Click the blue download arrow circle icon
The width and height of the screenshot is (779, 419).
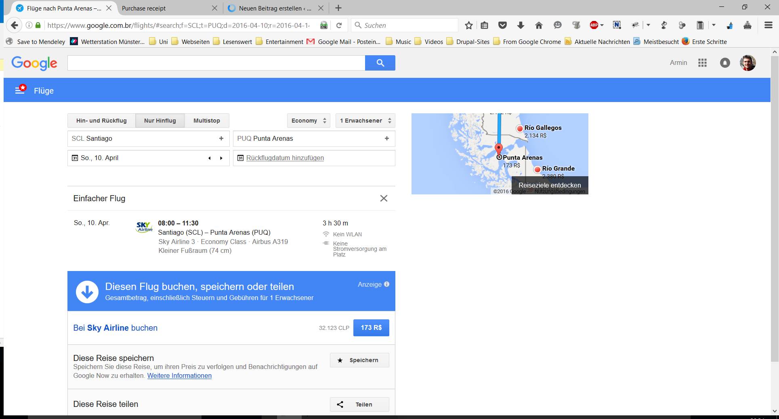click(x=87, y=292)
